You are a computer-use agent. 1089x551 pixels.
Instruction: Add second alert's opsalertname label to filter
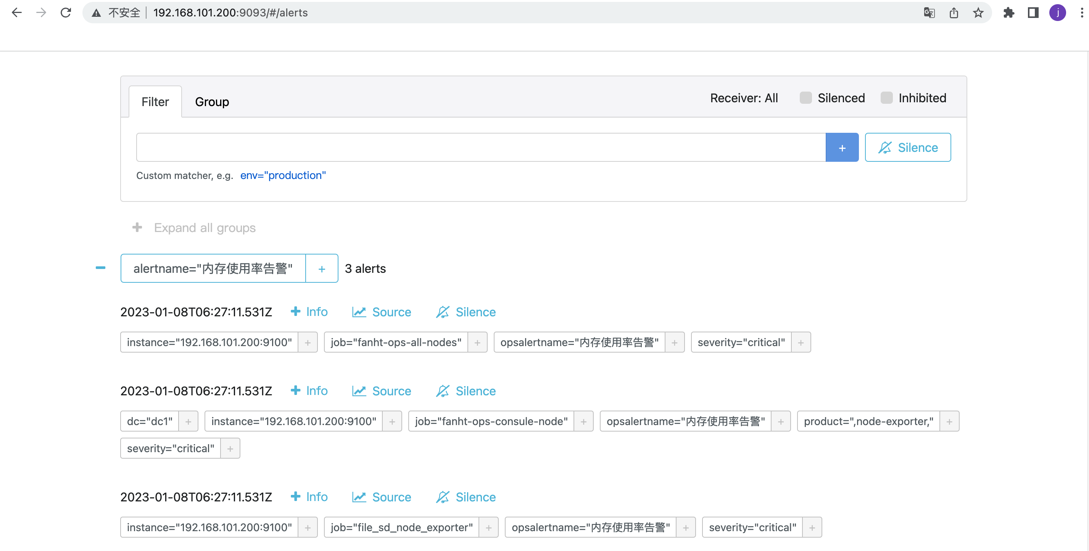(781, 421)
